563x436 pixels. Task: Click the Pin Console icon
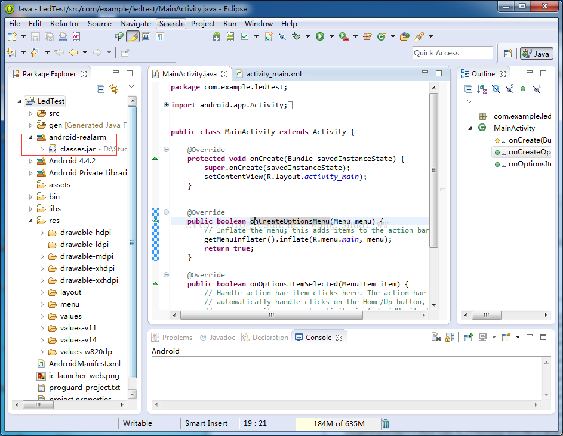pos(468,338)
